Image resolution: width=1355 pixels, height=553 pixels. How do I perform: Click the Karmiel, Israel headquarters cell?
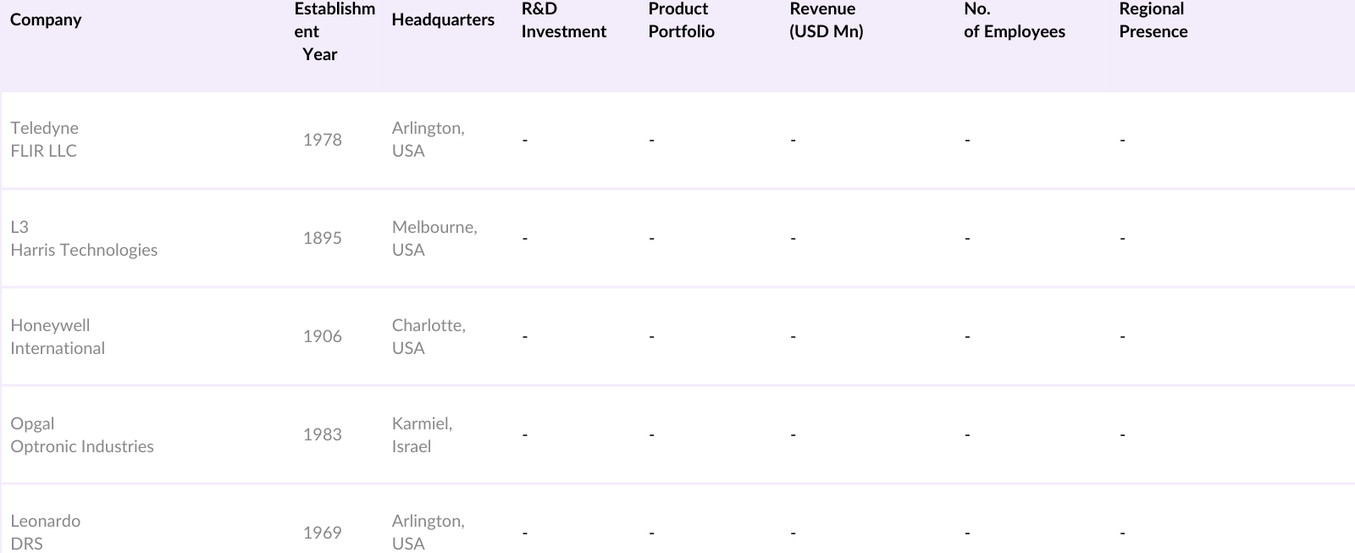(422, 434)
